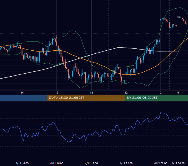Click the 4/11 18:00 time label
Screen dimensions: 188x166
(x=91, y=163)
